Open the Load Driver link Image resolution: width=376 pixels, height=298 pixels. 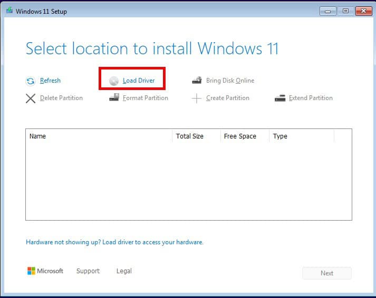139,81
